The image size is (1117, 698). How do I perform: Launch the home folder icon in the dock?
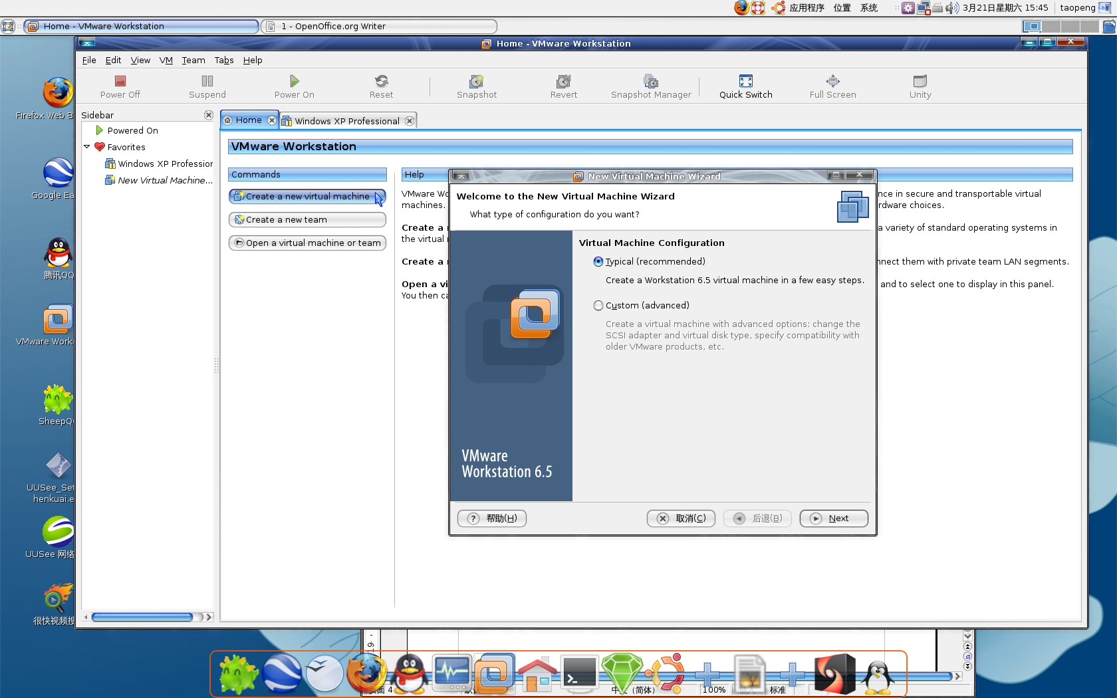(x=537, y=673)
